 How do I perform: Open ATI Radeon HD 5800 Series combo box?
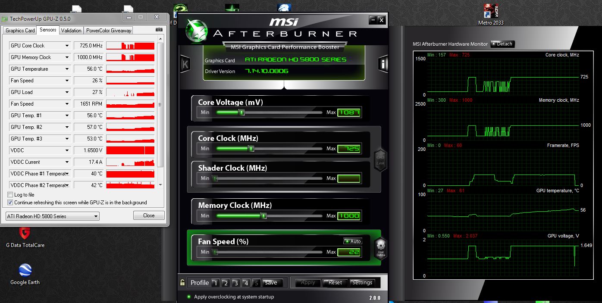click(53, 216)
